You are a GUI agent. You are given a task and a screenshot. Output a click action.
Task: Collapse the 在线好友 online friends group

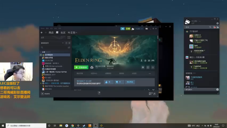click(190, 73)
